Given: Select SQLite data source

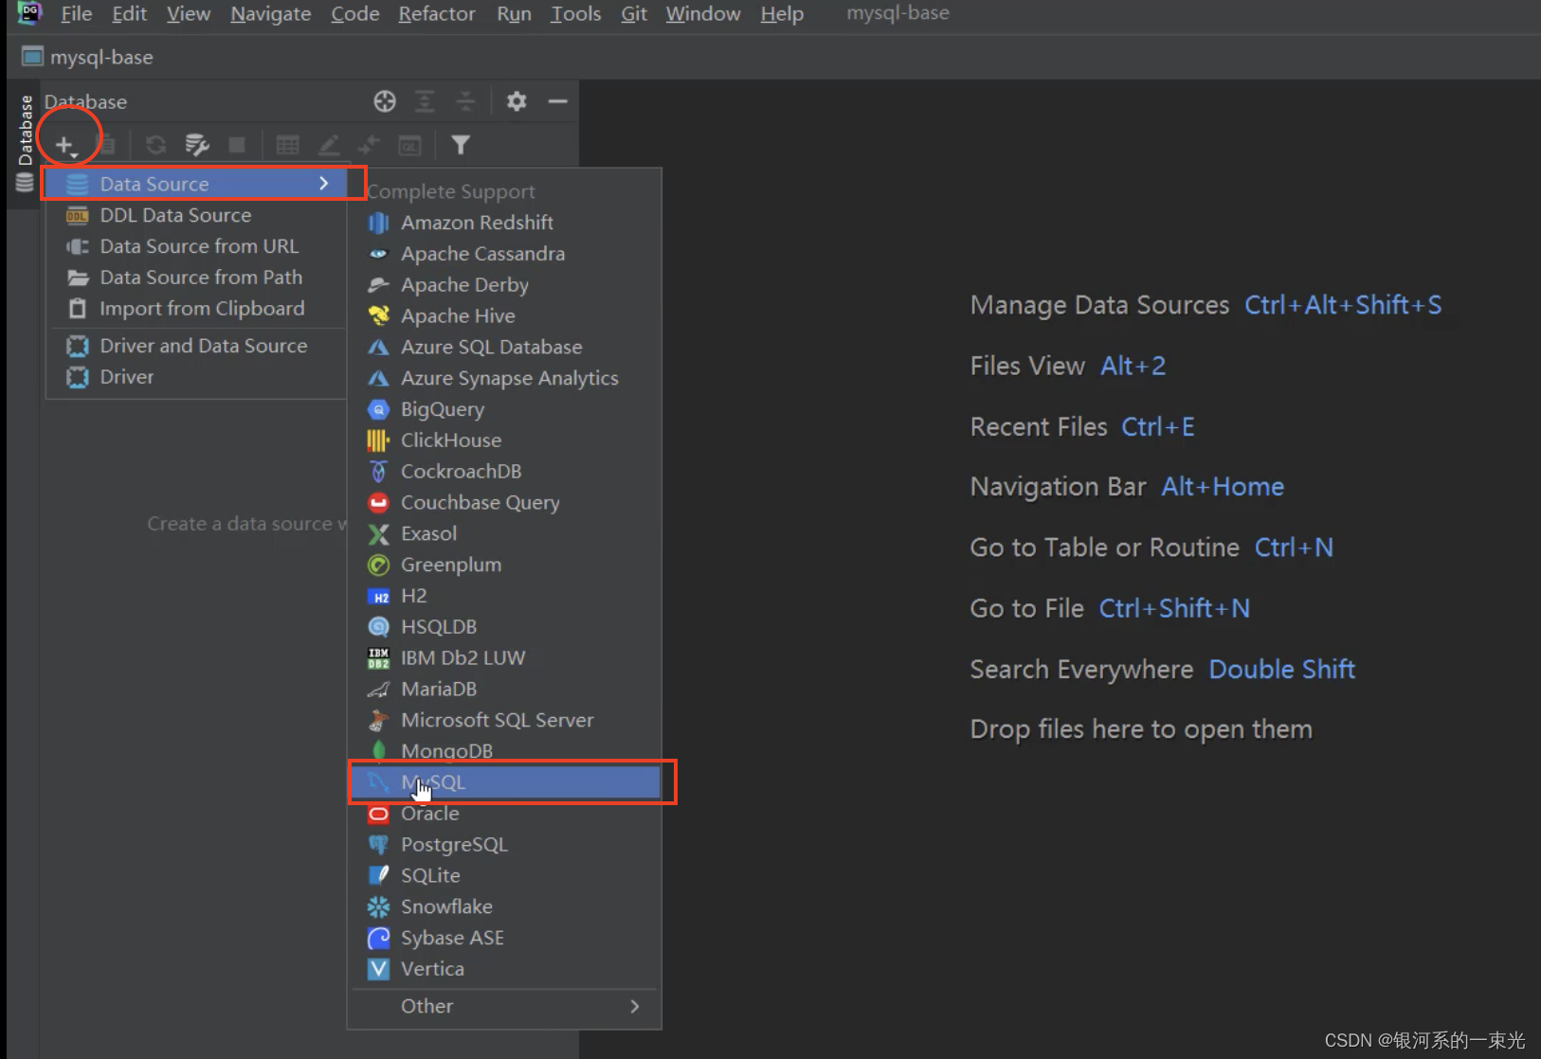Looking at the screenshot, I should [x=506, y=876].
